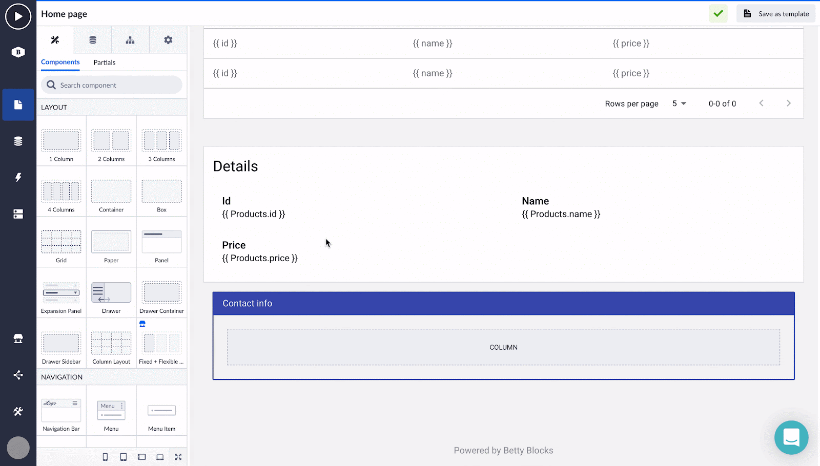The width and height of the screenshot is (820, 466).
Task: Select the Column Layout component
Action: (111, 343)
